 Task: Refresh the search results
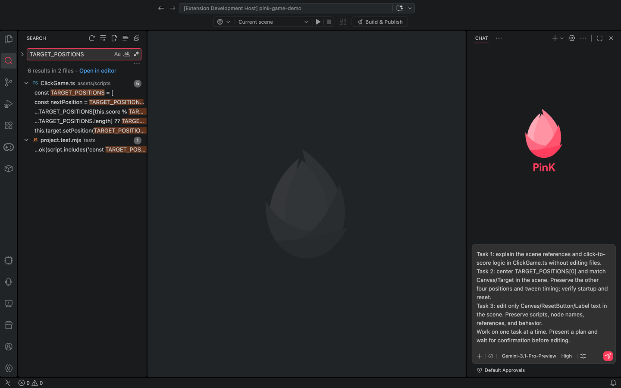pos(92,38)
